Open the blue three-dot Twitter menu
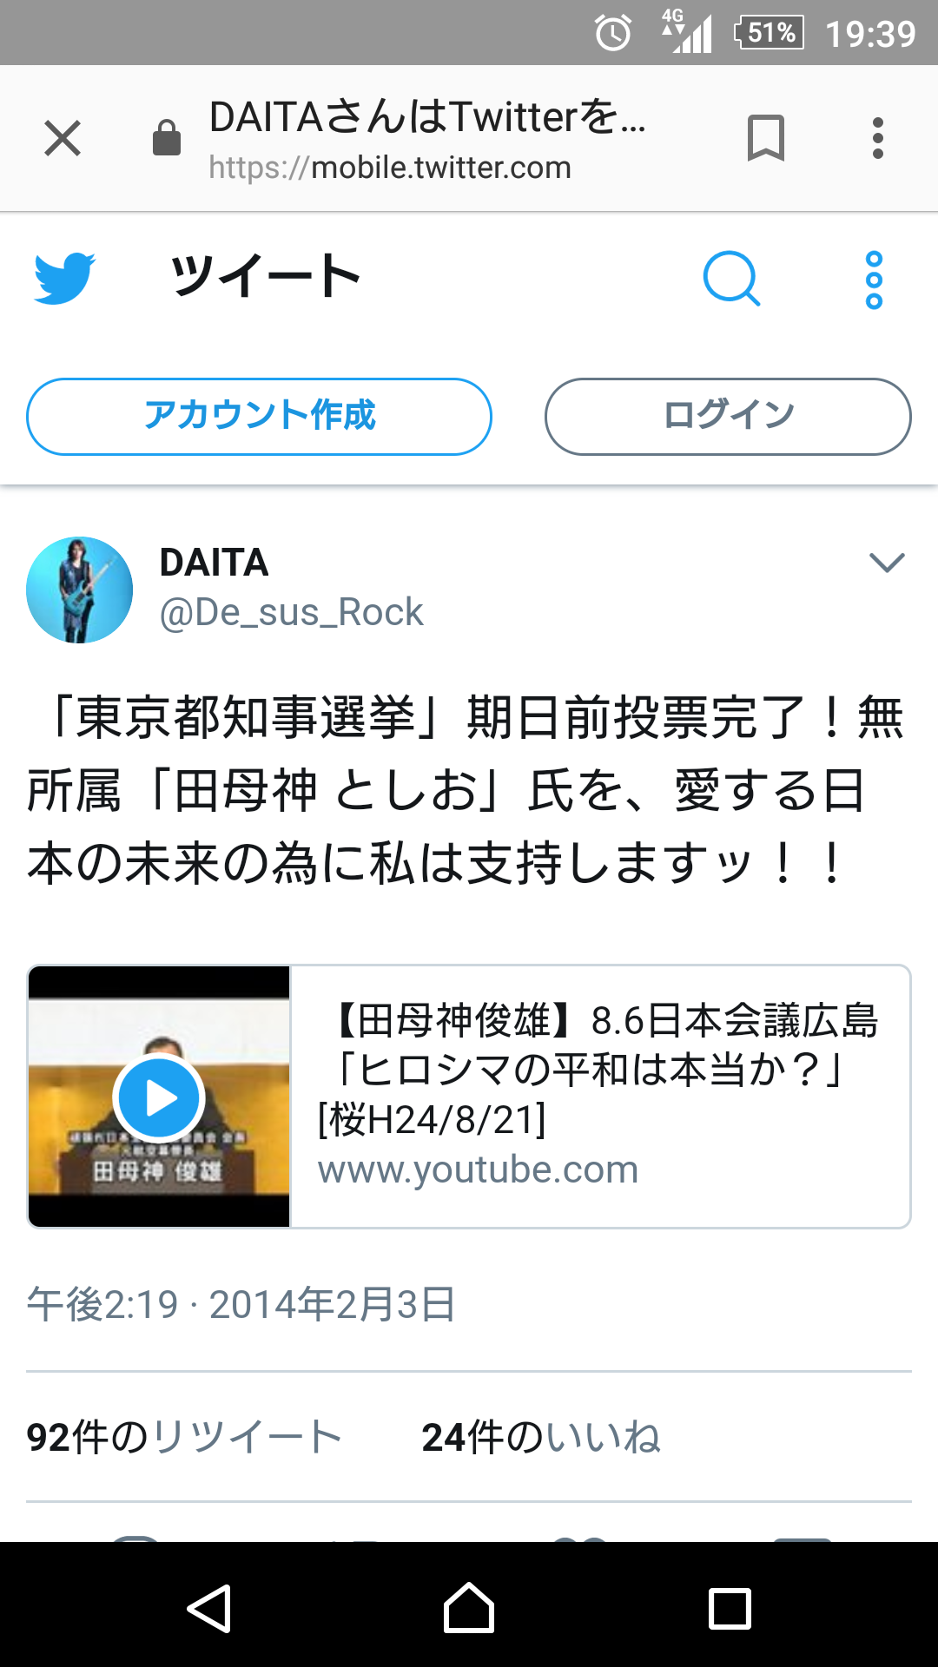 874,280
